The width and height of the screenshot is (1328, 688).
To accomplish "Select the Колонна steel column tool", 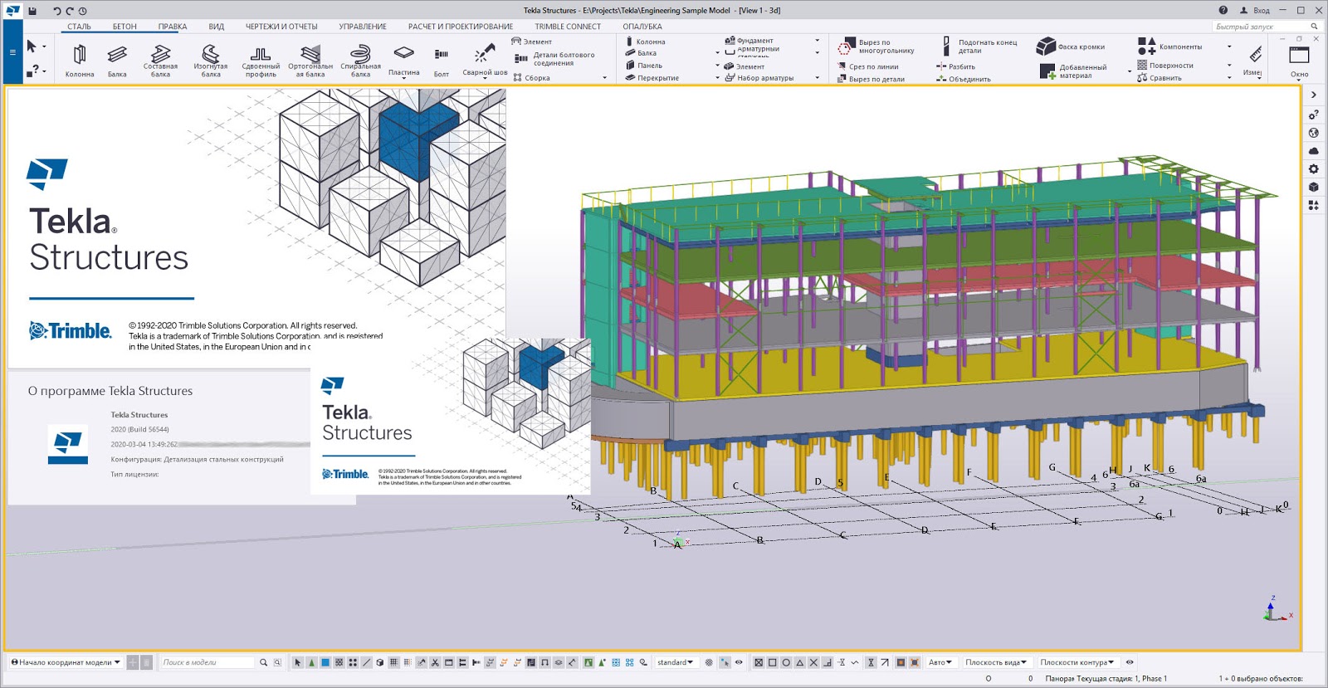I will [80, 61].
